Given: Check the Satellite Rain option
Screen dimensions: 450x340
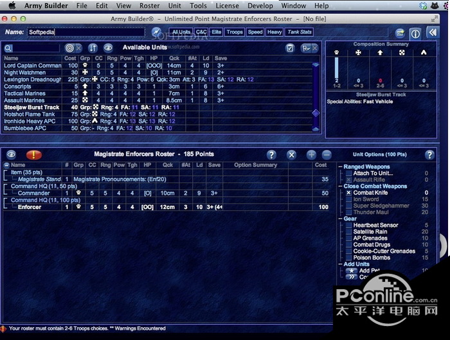Looking at the screenshot, I should 348,232.
